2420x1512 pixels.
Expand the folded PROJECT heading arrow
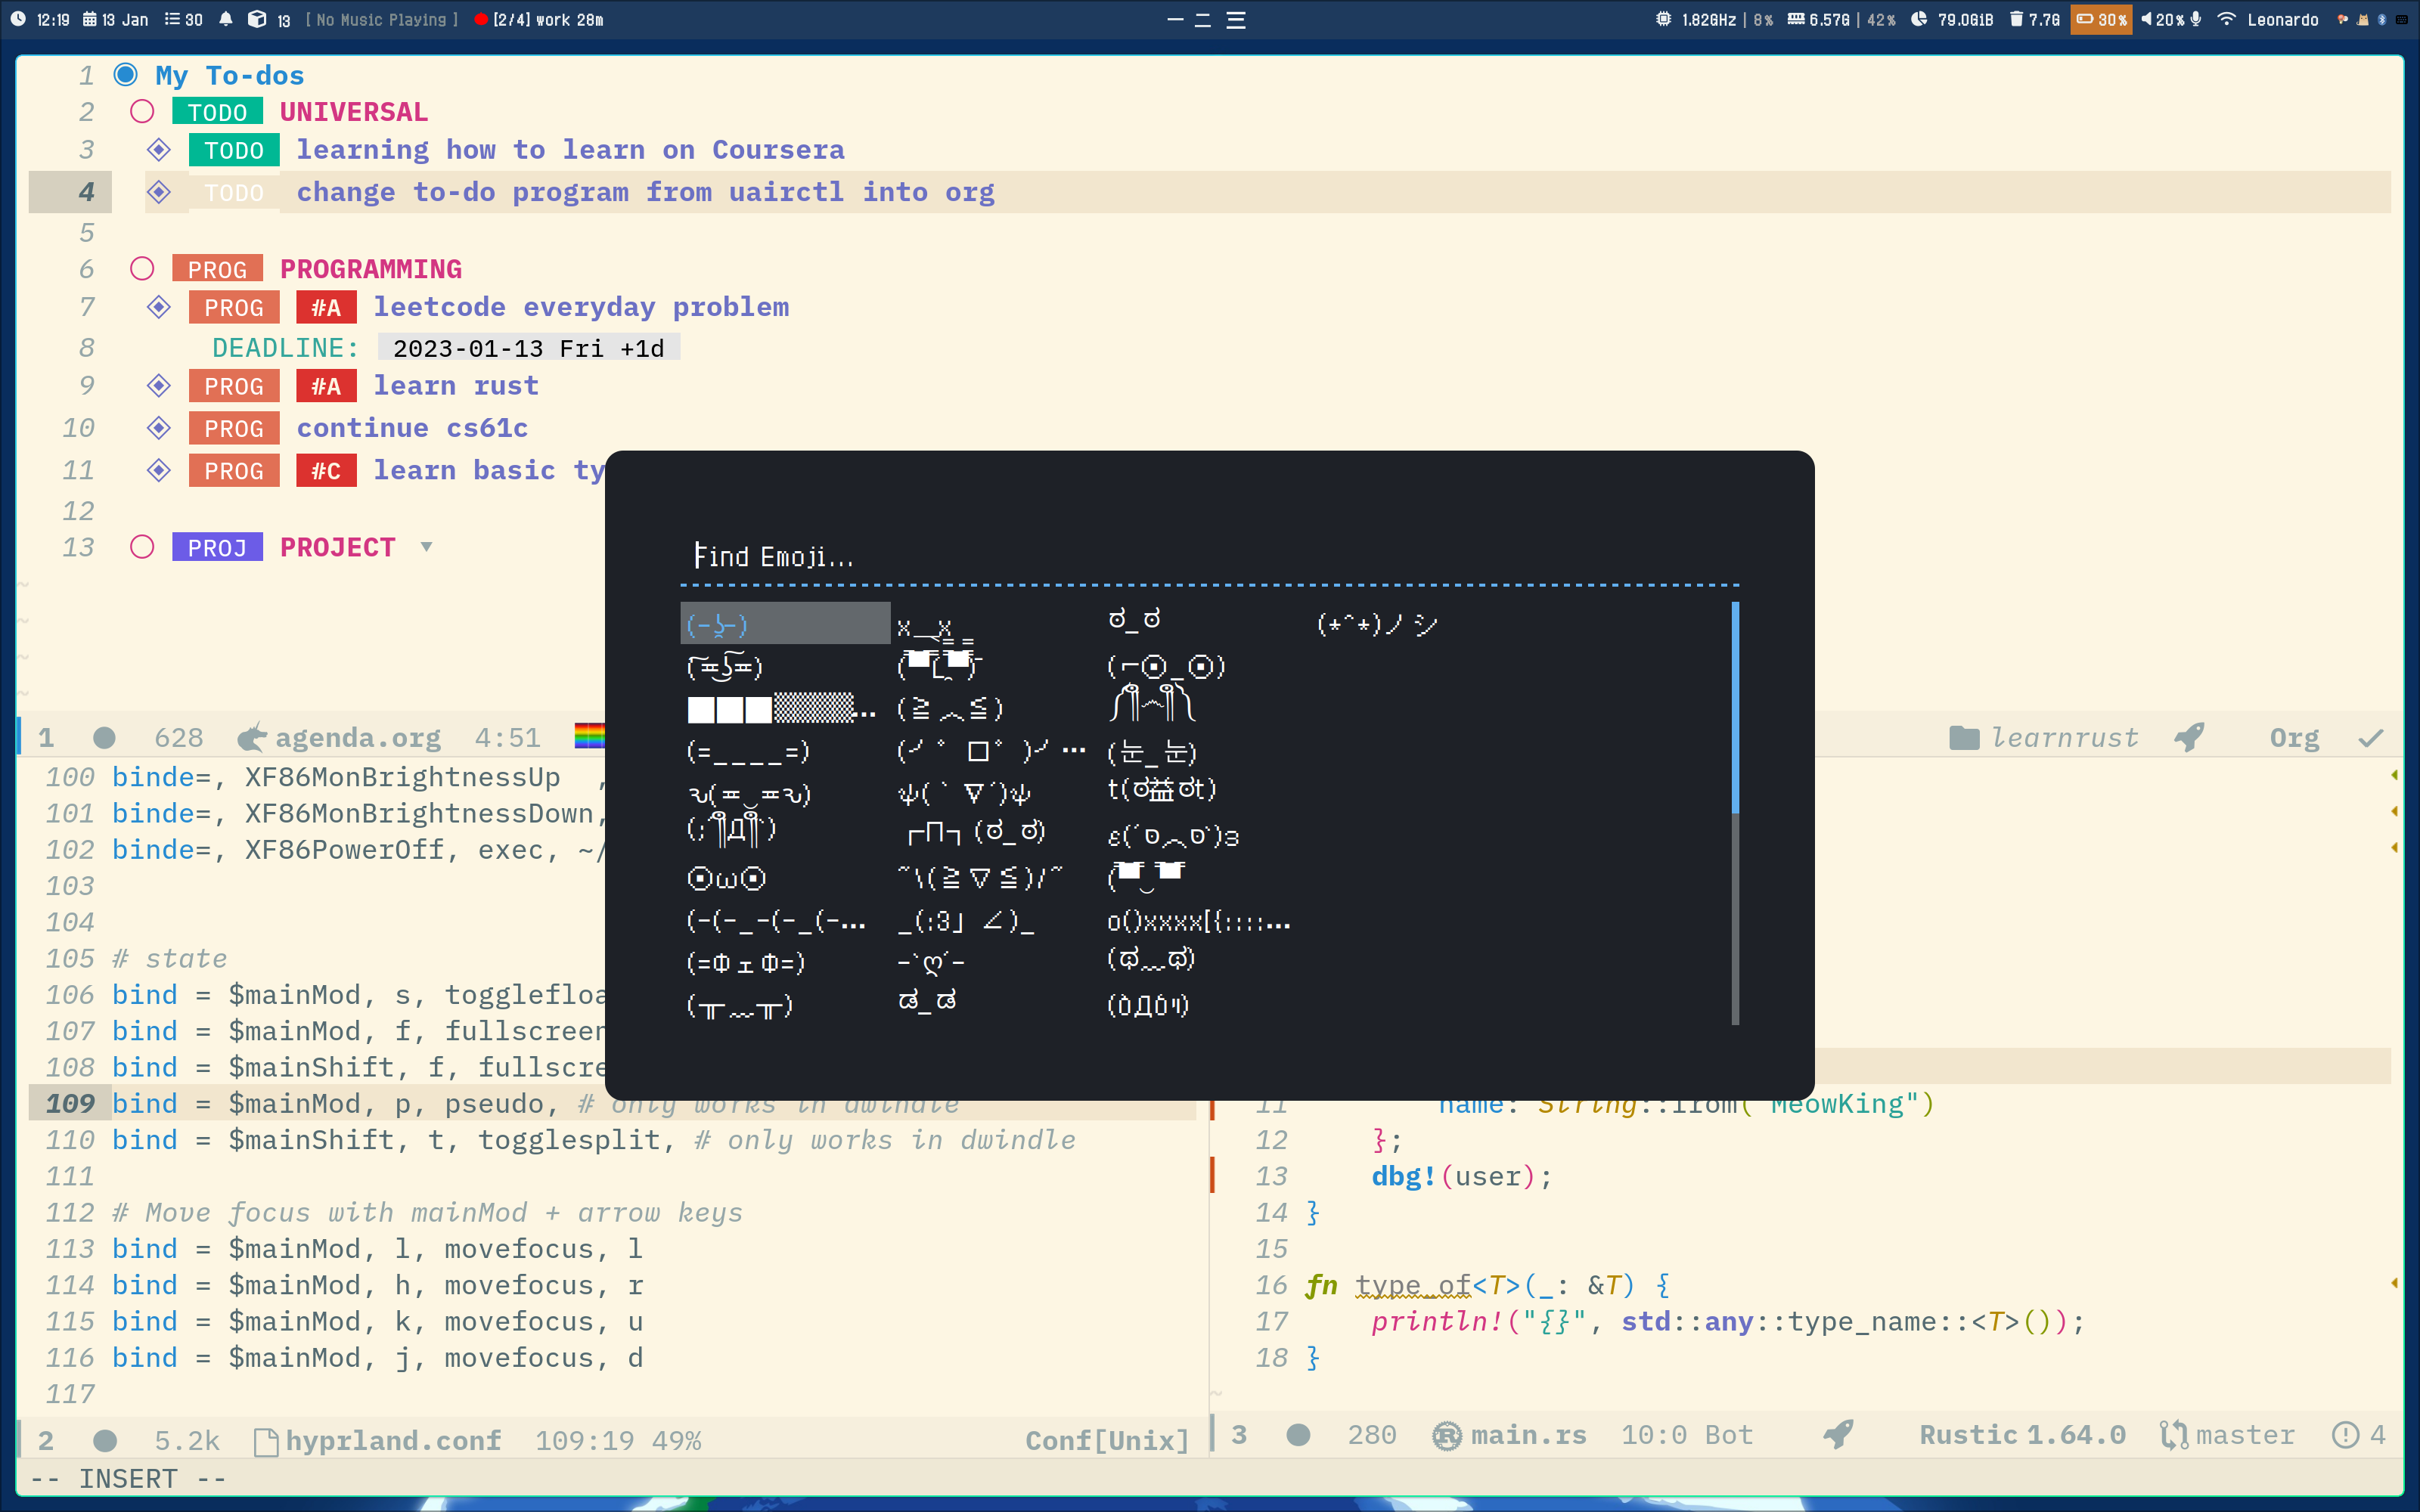426,546
